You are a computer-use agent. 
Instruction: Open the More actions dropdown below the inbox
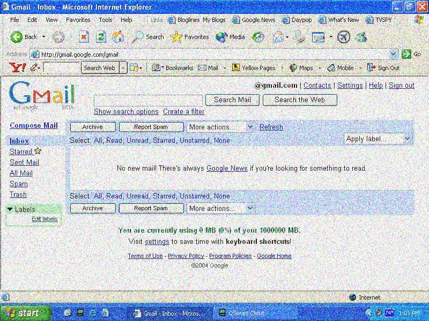[220, 208]
